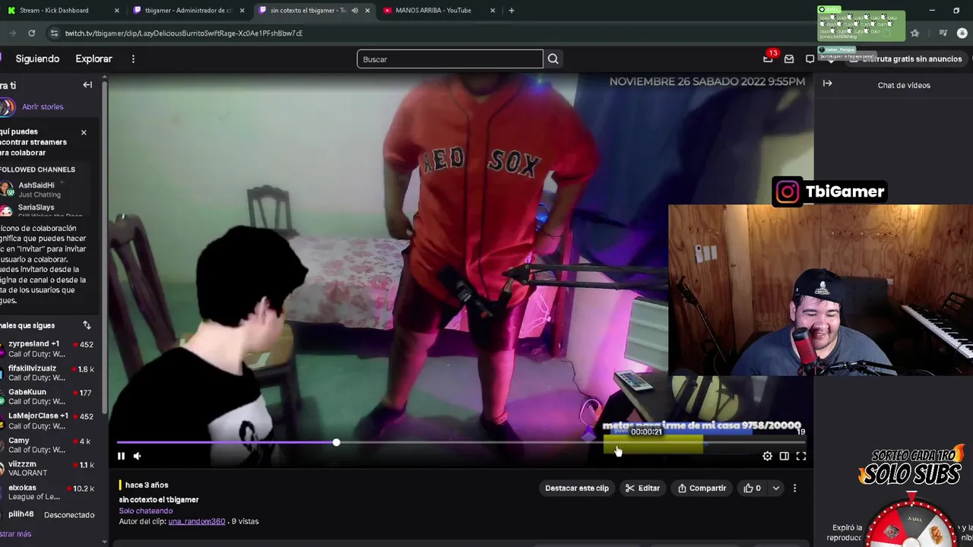This screenshot has width=973, height=547.
Task: Open site information icon in address bar
Action: [54, 33]
